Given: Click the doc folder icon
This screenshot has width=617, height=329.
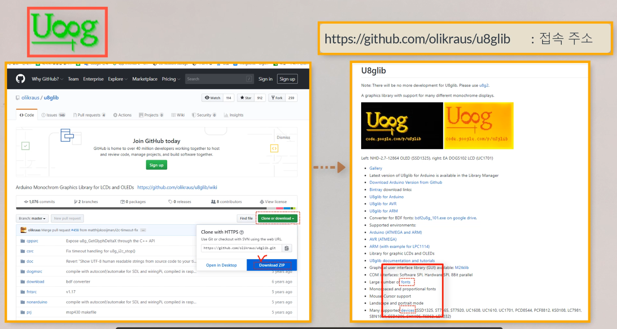Looking at the screenshot, I should 23,261.
